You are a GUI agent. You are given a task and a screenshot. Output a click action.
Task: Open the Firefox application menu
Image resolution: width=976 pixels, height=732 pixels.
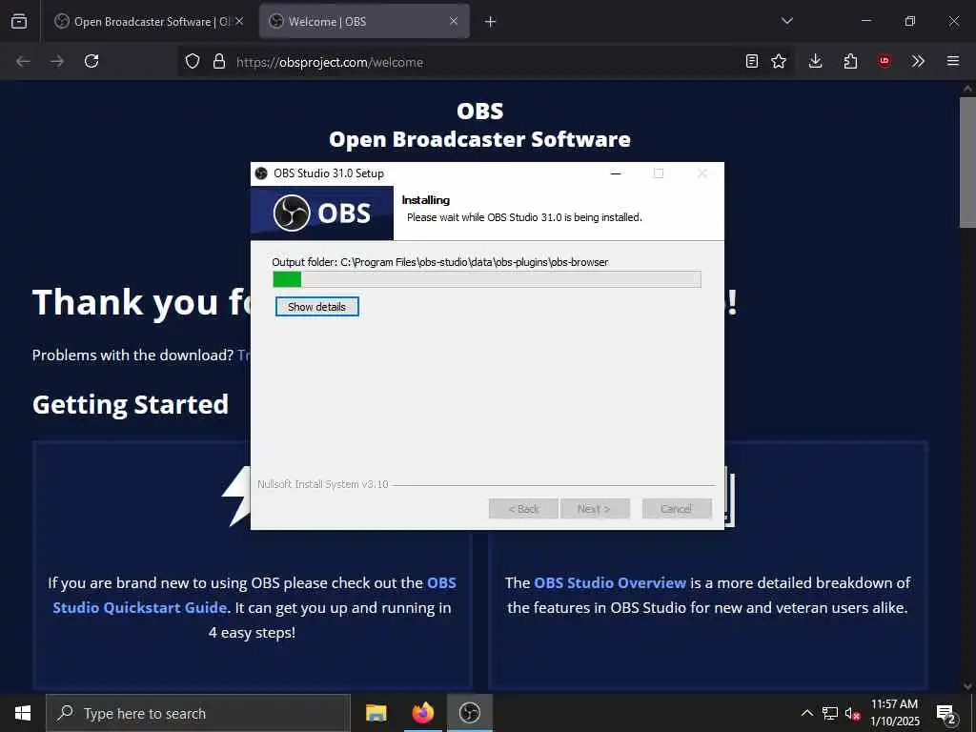pos(953,61)
